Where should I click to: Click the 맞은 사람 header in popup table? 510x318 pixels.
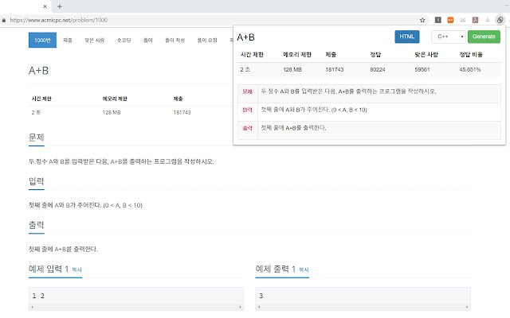pos(426,55)
